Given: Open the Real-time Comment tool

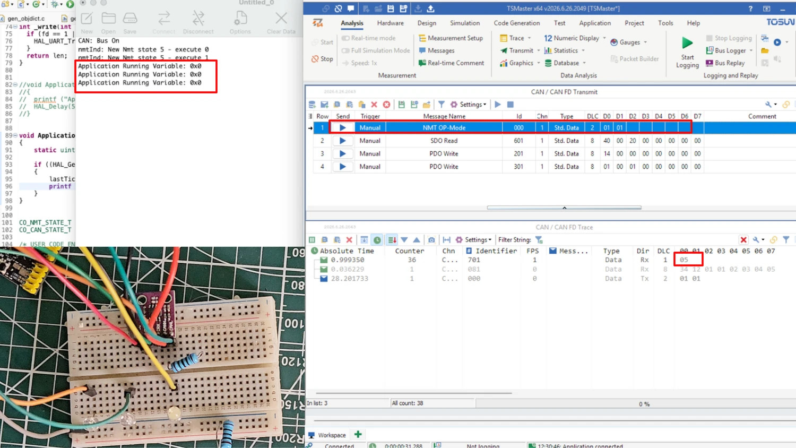Looking at the screenshot, I should tap(451, 63).
